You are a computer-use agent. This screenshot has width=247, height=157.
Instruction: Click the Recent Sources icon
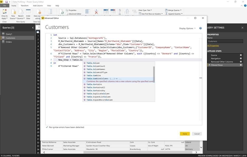[21, 12]
